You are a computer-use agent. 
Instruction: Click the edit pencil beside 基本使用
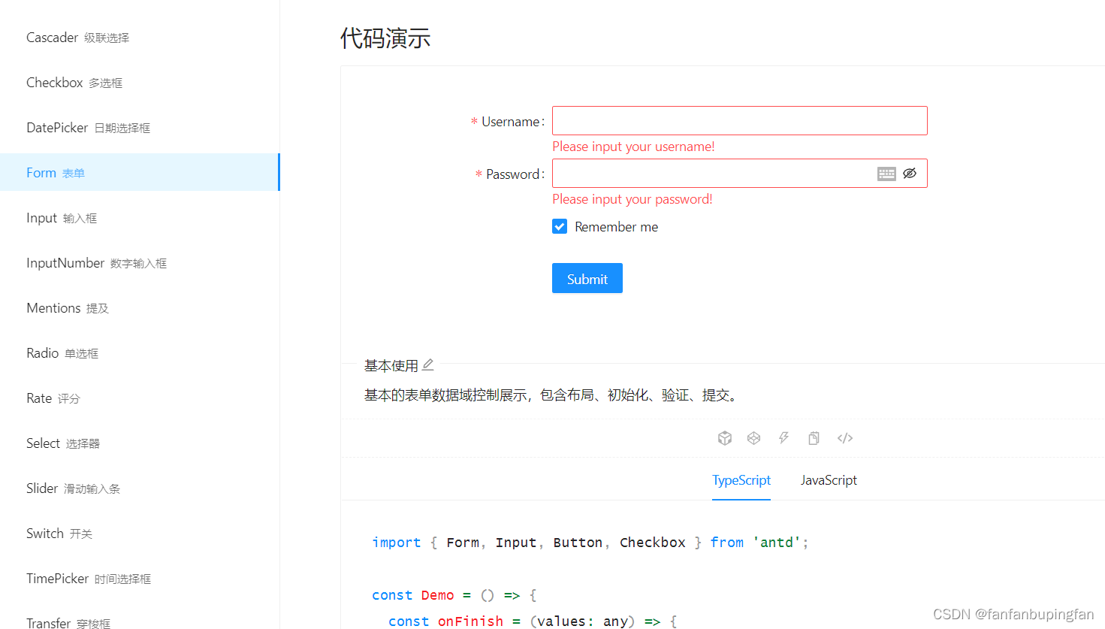click(428, 365)
